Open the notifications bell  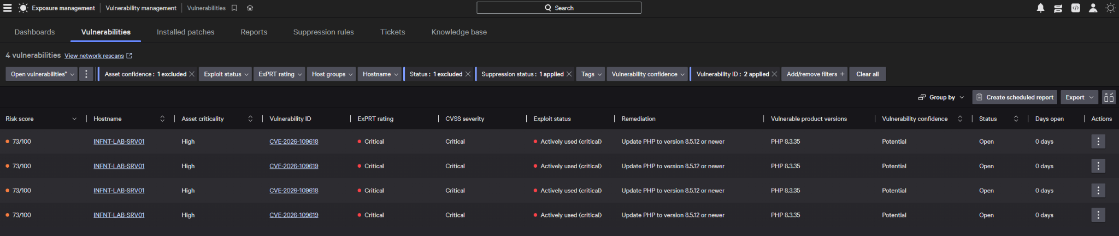point(1040,8)
